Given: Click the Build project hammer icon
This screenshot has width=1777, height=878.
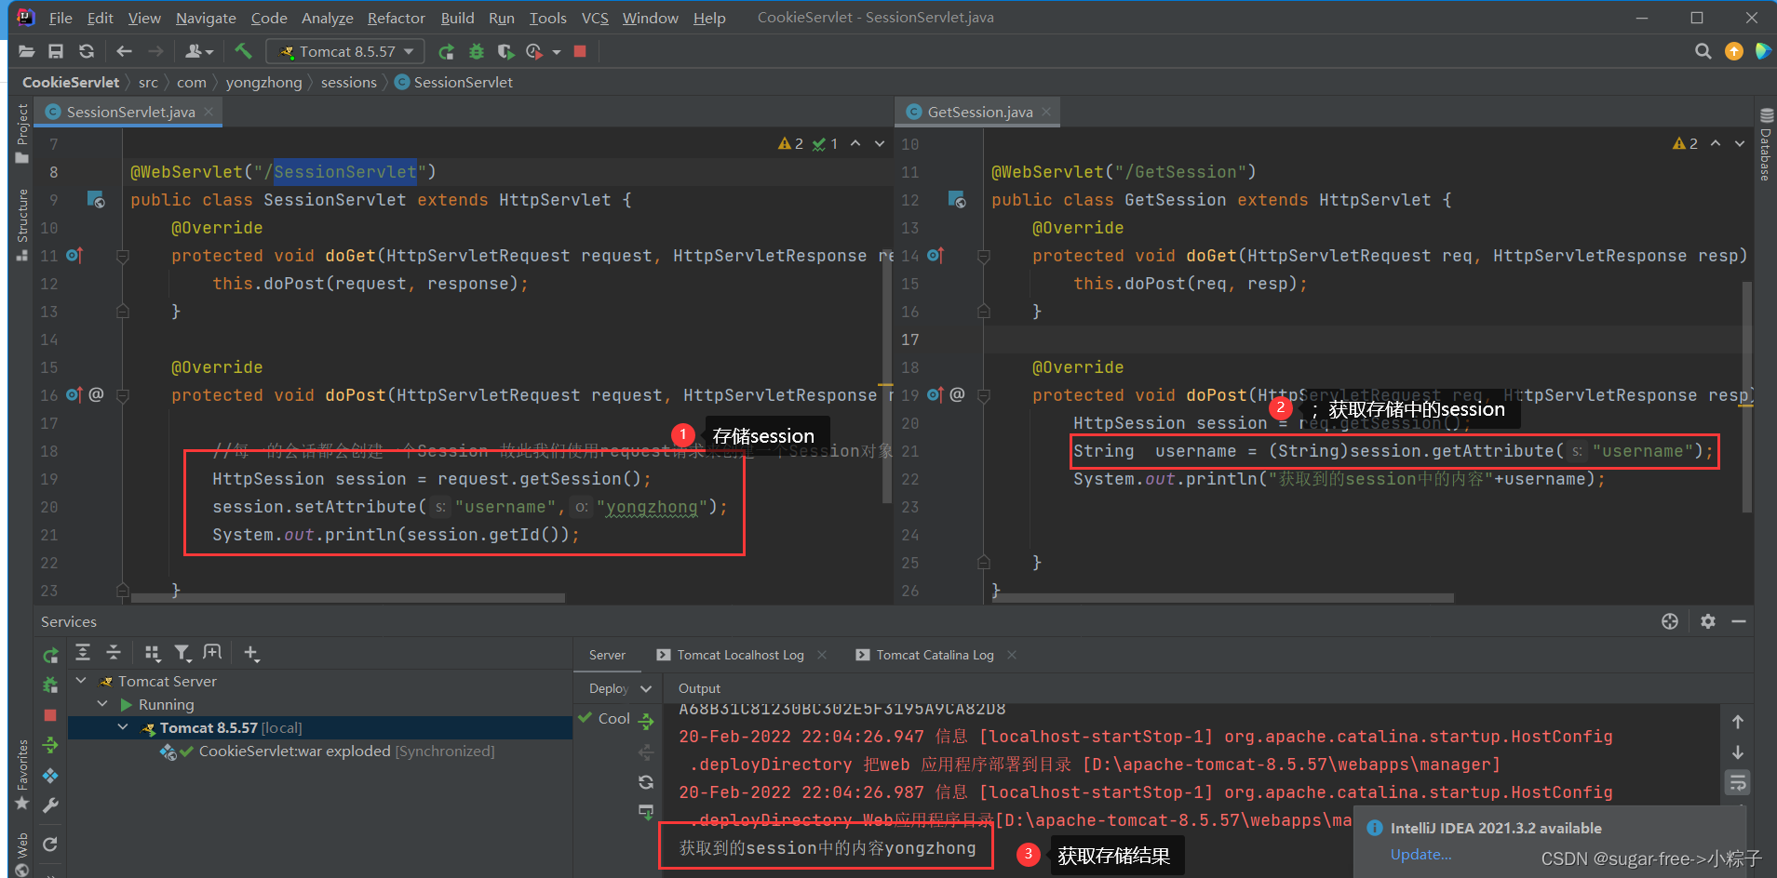Looking at the screenshot, I should pos(243,51).
